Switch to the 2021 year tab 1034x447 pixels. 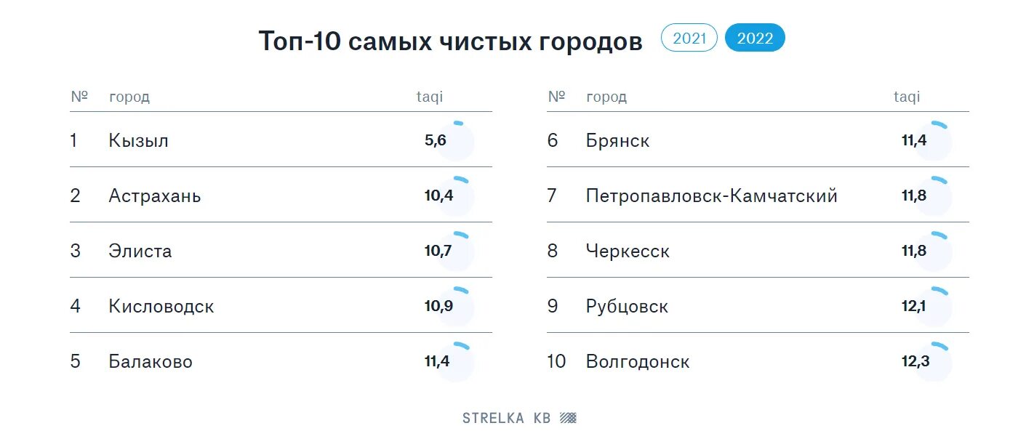pos(689,39)
